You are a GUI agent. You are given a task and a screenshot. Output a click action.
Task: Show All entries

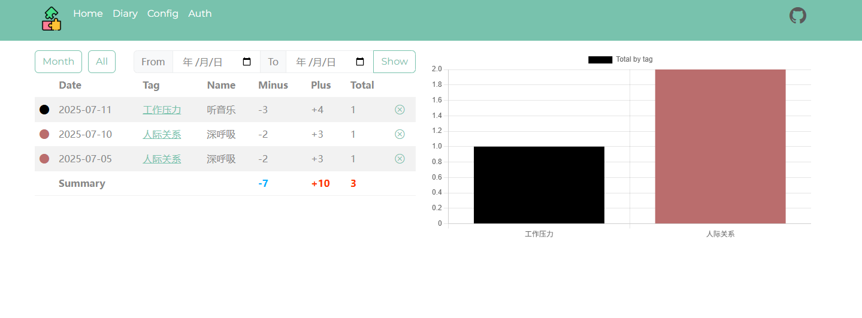pyautogui.click(x=102, y=62)
